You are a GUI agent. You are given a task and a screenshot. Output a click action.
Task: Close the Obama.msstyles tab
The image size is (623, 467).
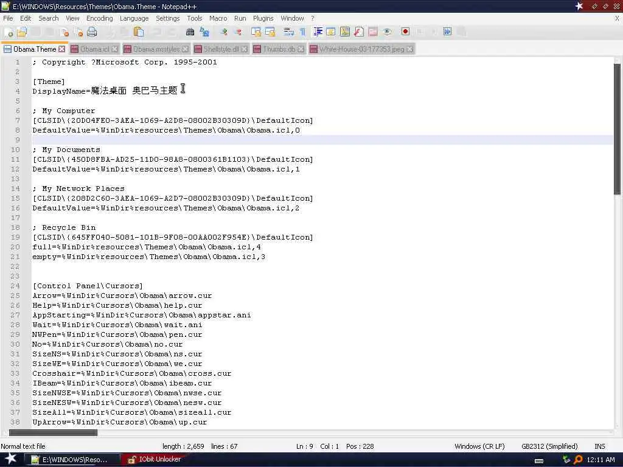click(x=185, y=49)
